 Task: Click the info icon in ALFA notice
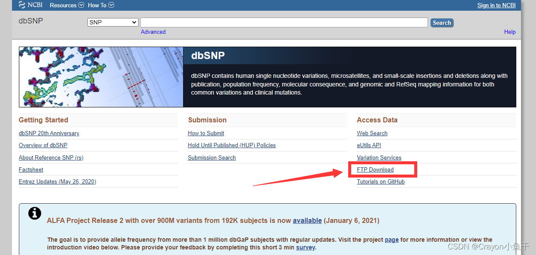[35, 213]
